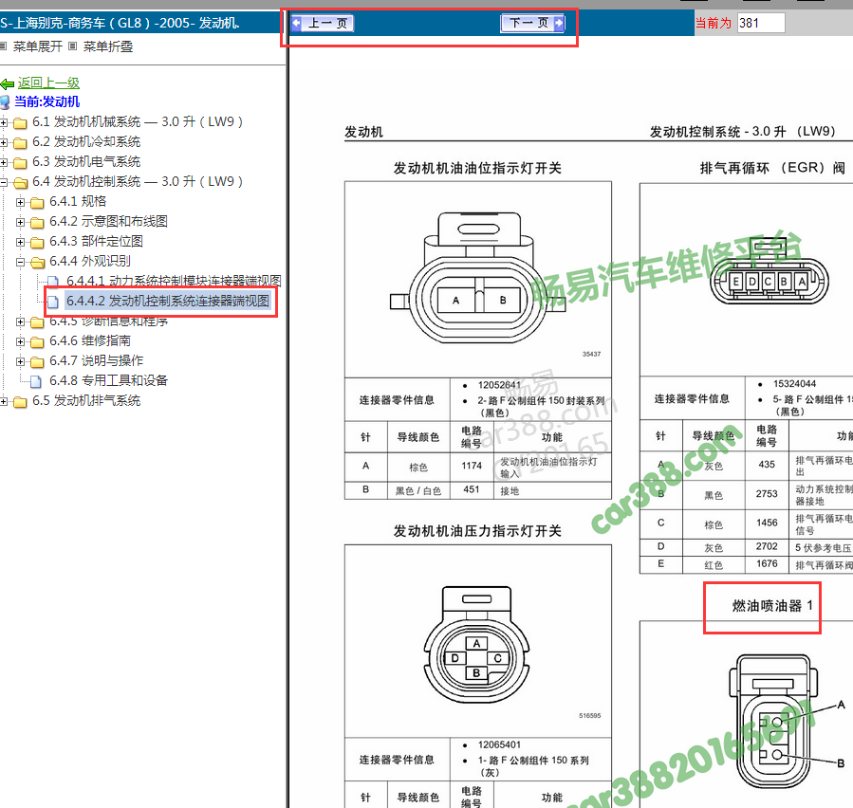Click the document icon of 6.4.8 专用工具和设备
853x808 pixels.
pyautogui.click(x=36, y=379)
